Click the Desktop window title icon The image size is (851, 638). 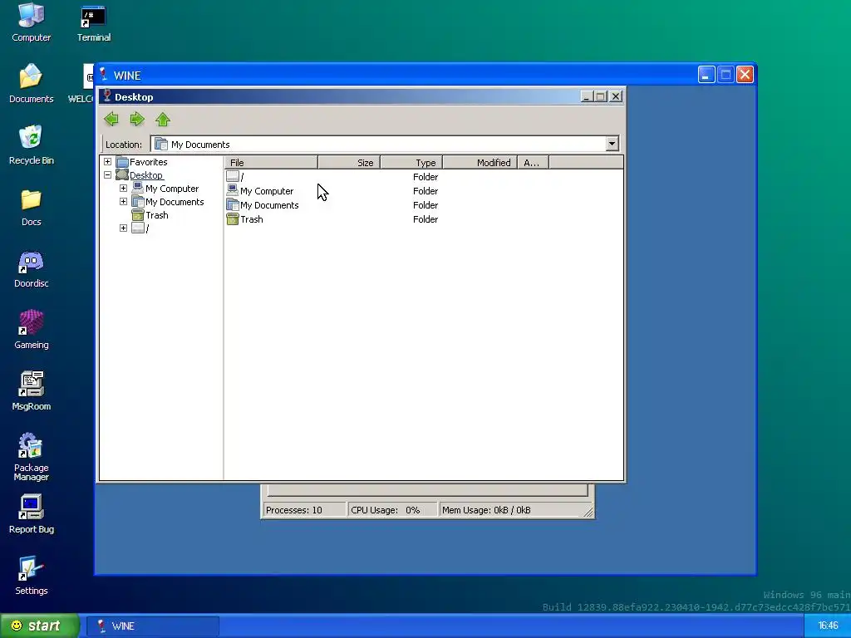[107, 96]
